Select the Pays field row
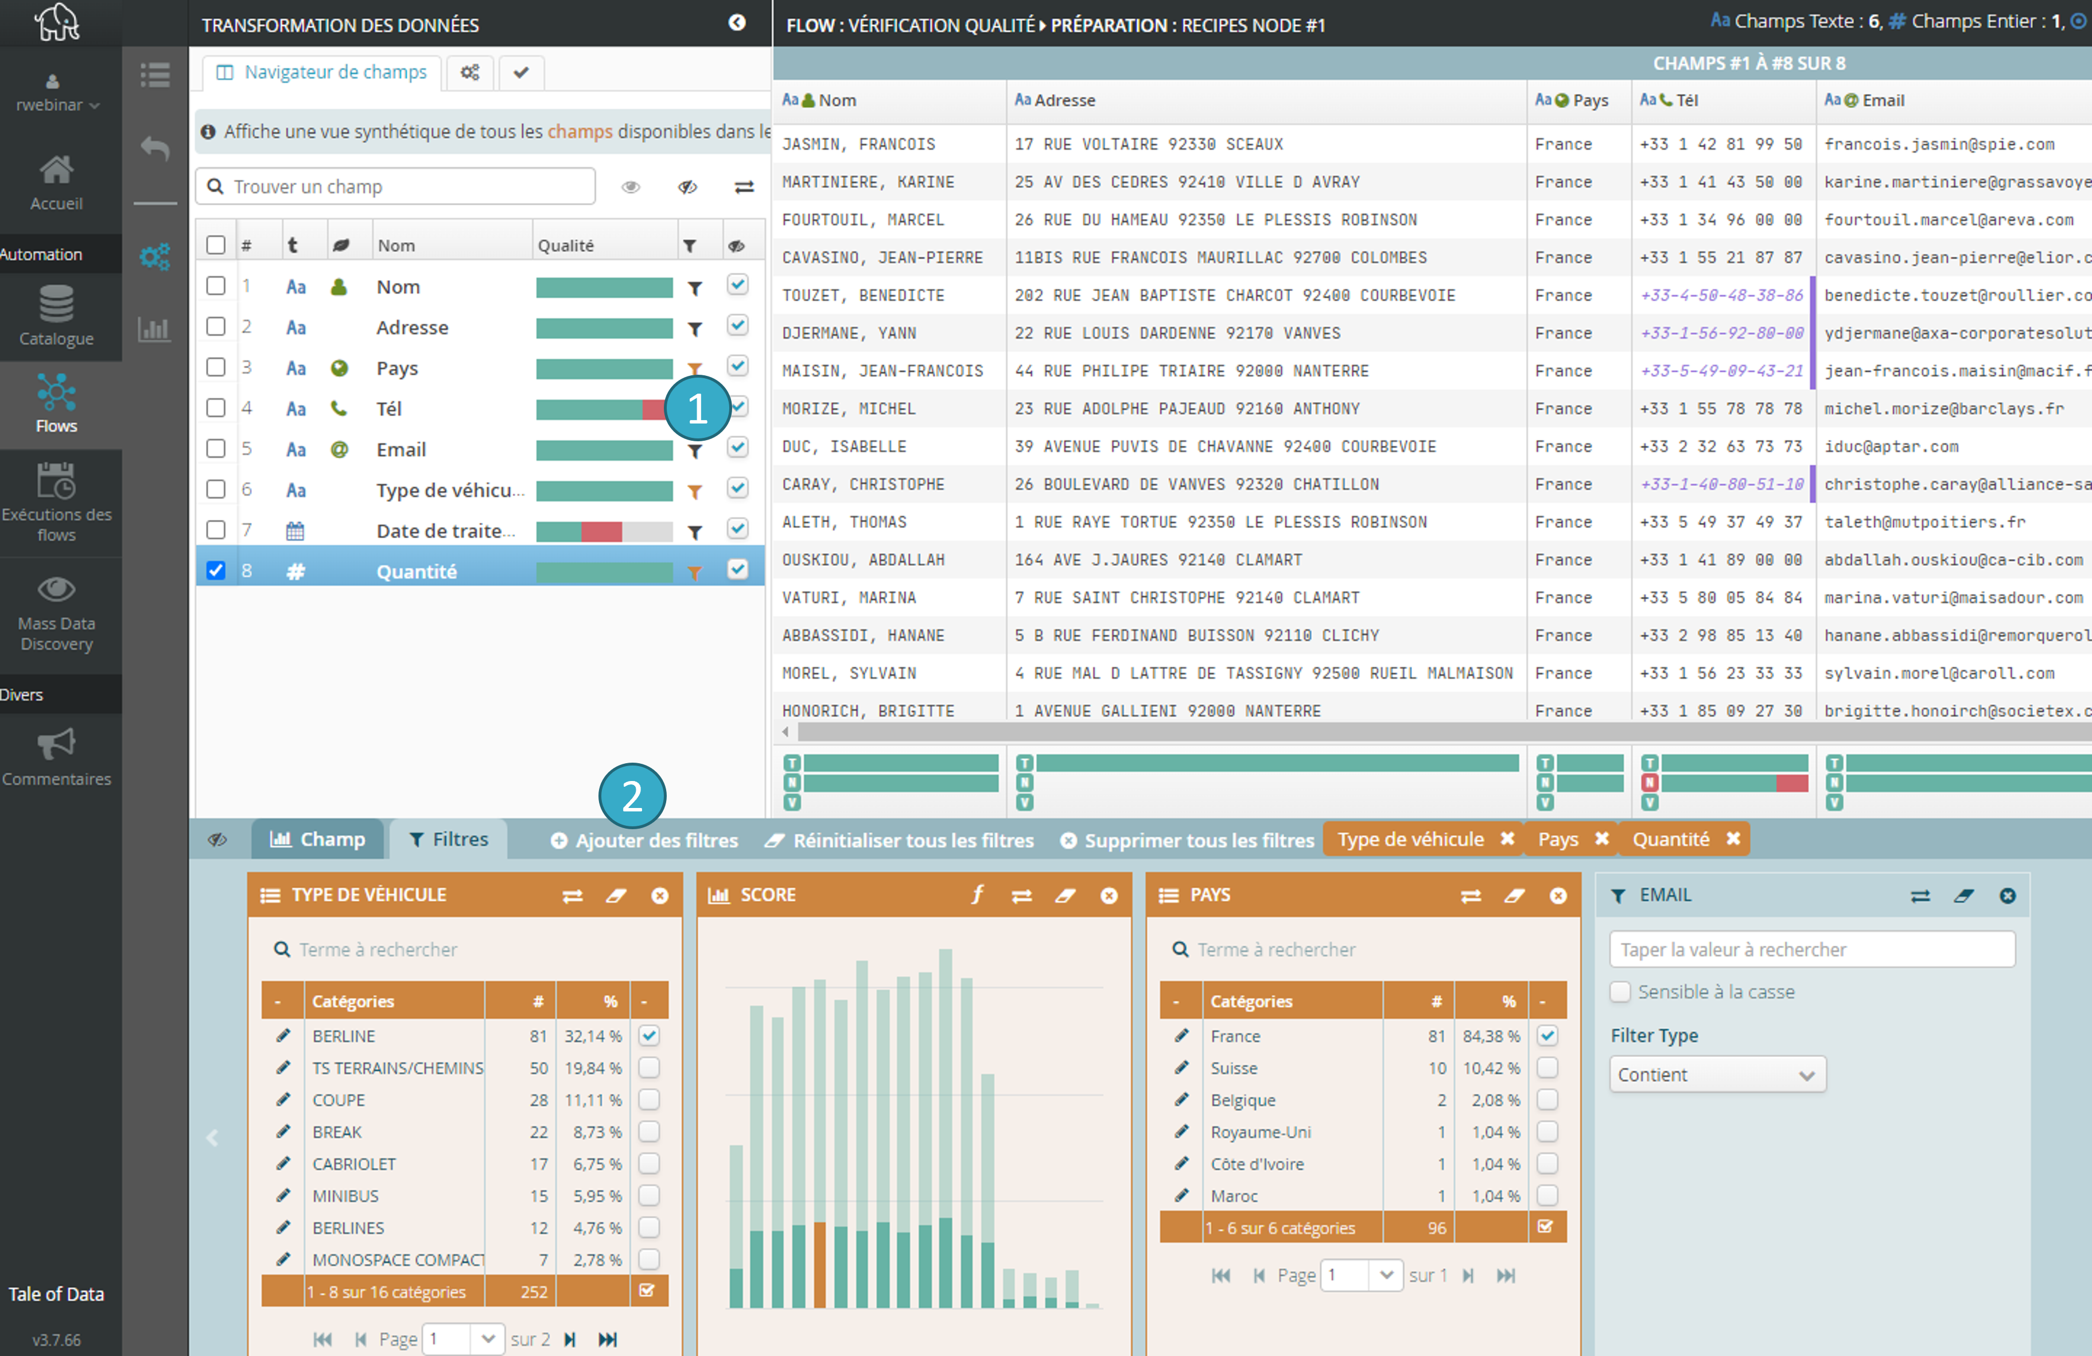 point(480,368)
